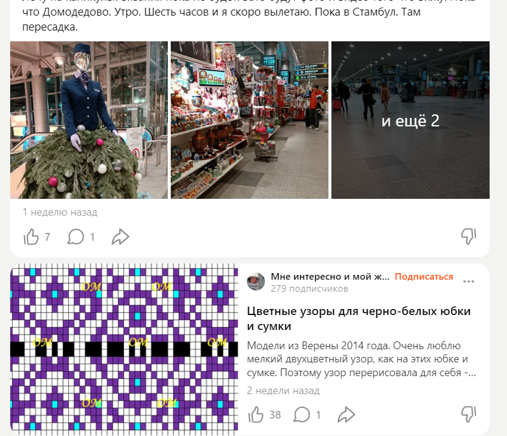Open the mannequin Christmas tree photo
The width and height of the screenshot is (507, 436).
(89, 120)
